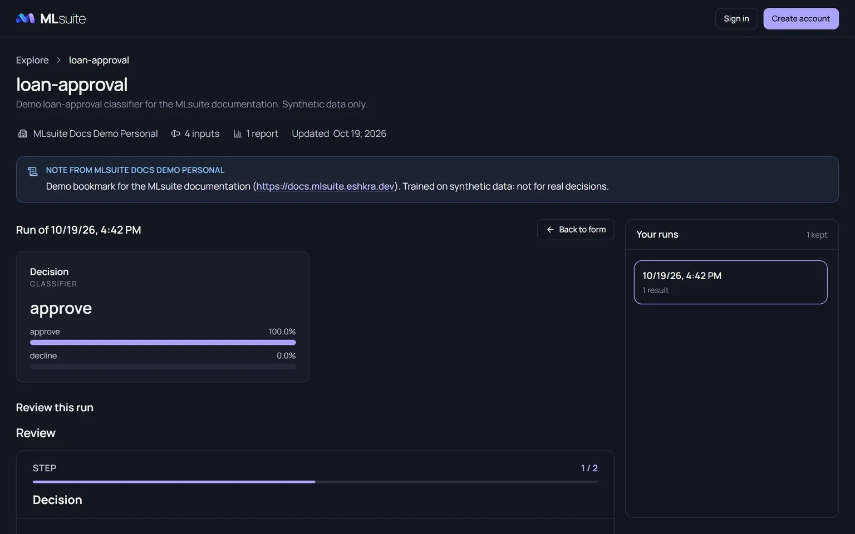
Task: Click the review step progress bar
Action: [315, 482]
